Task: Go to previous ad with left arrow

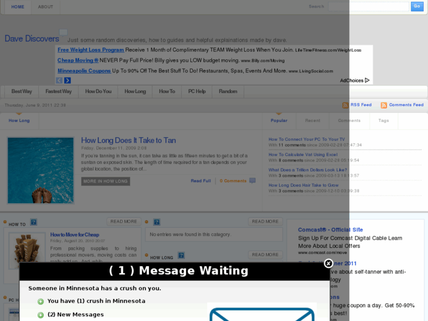Action: 59,80
